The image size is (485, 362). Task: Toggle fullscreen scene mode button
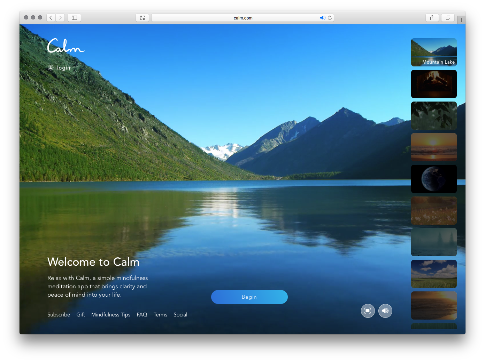pos(368,311)
